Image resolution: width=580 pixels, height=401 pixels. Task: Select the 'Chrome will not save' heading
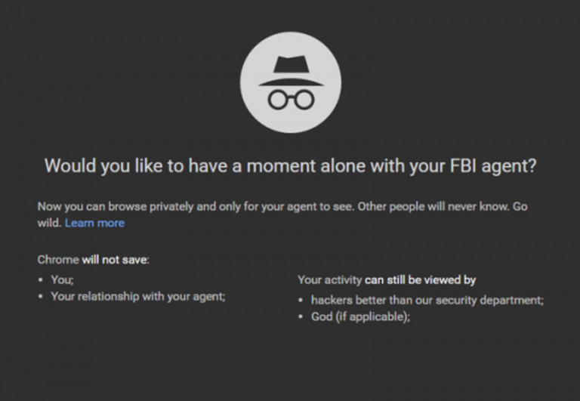pyautogui.click(x=93, y=260)
